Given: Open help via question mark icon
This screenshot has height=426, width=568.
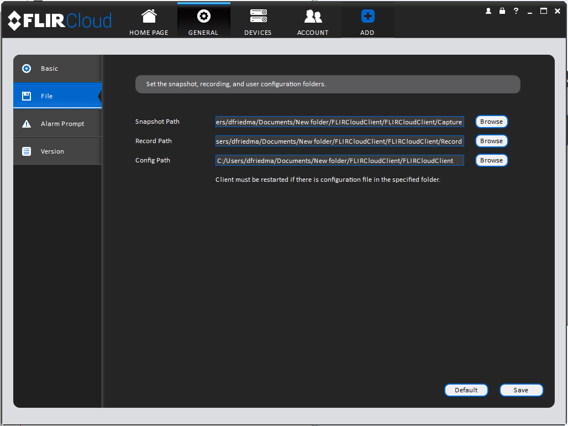Looking at the screenshot, I should (x=516, y=11).
